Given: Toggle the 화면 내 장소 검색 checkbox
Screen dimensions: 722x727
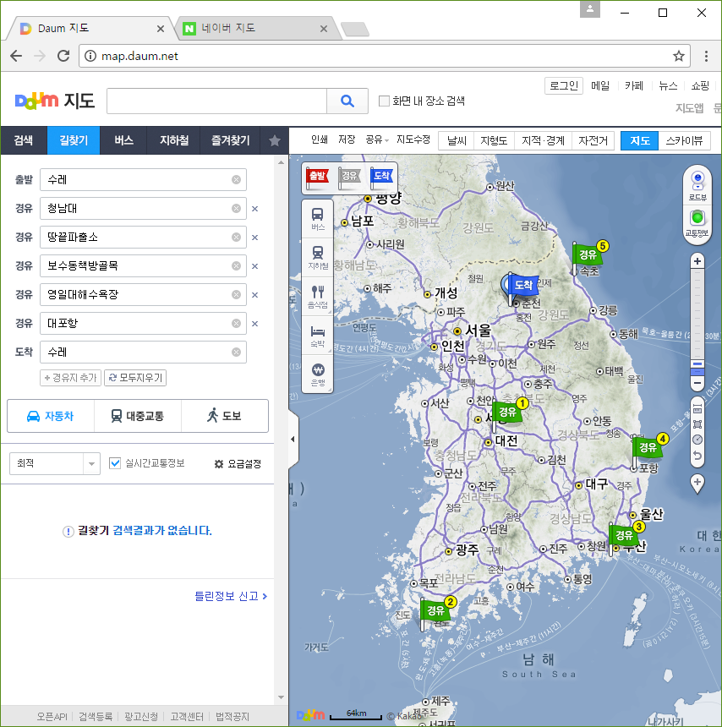Looking at the screenshot, I should point(385,101).
